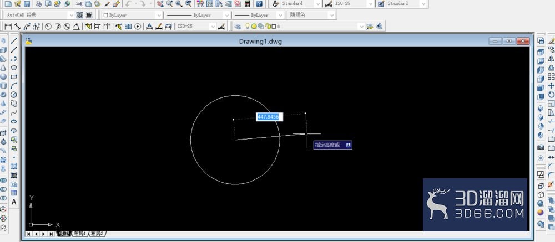This screenshot has height=242, width=555.
Task: Select the Polygon draw tool
Action: coord(14,68)
